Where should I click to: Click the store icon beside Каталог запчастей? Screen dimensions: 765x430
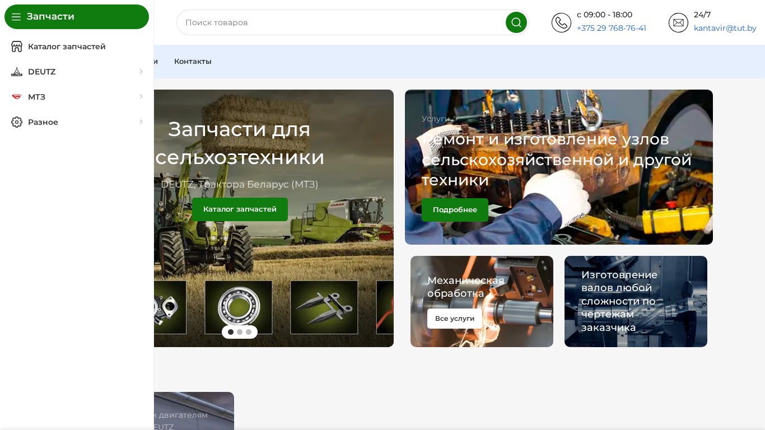17,46
